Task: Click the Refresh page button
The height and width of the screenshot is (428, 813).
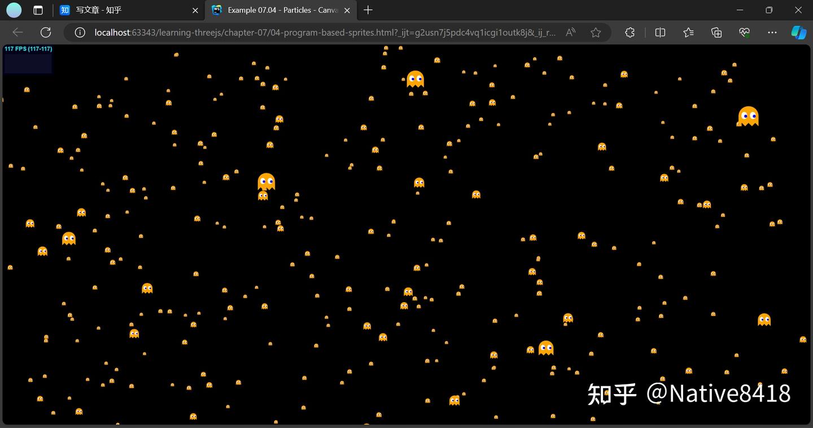Action: pos(46,32)
